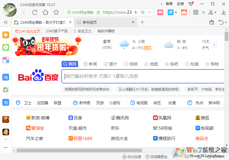
Task: Click the blue translate 译 icon
Action: [170, 12]
